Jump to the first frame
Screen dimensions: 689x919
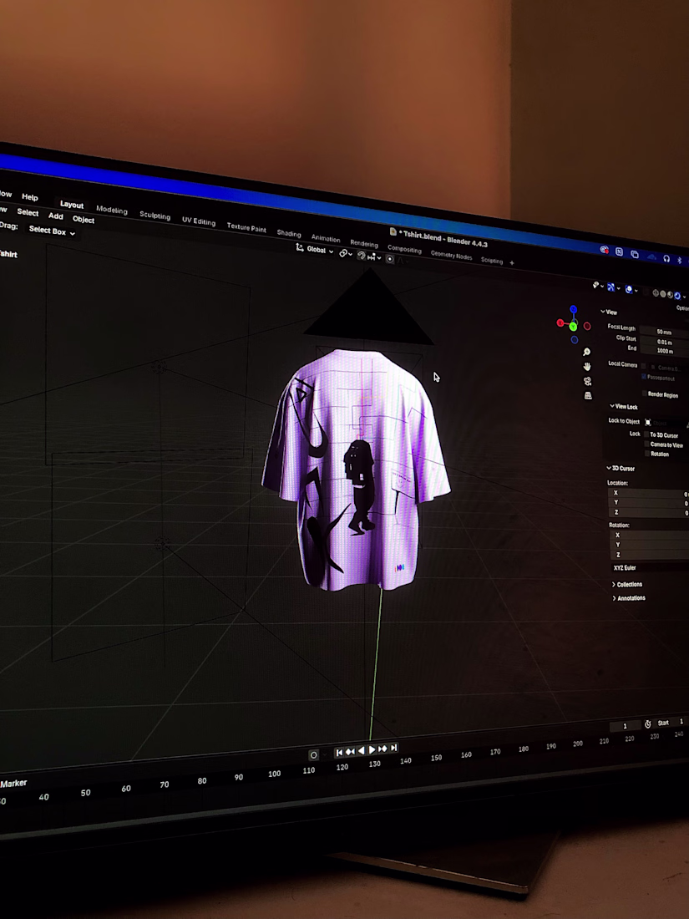[x=339, y=753]
